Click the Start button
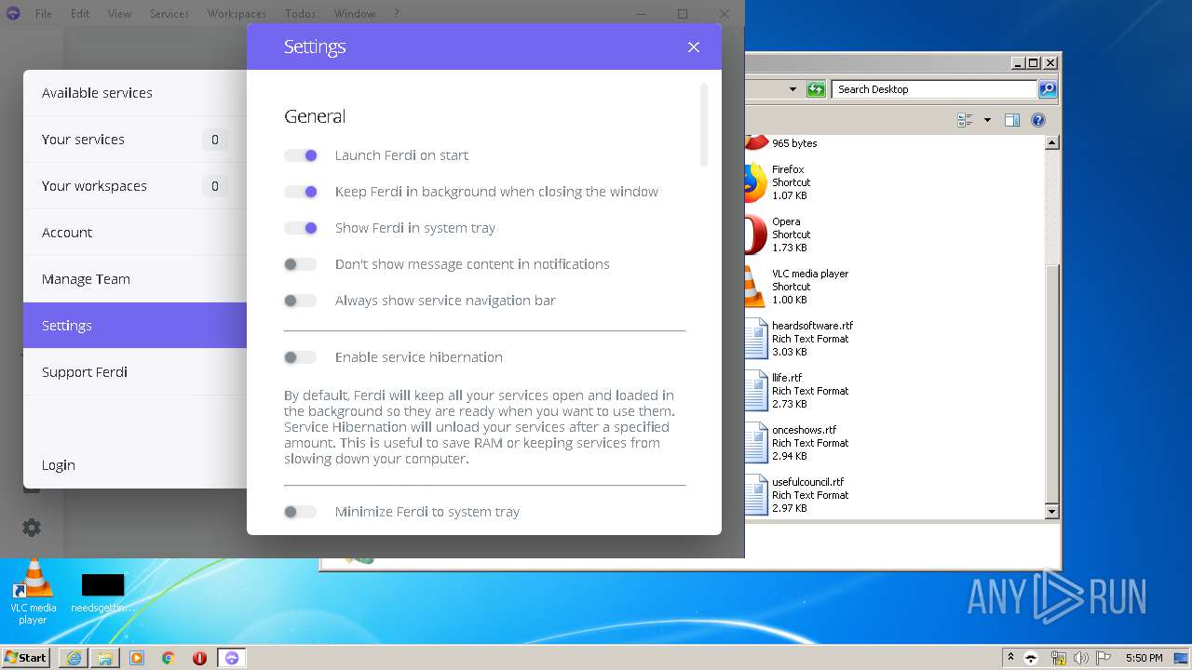This screenshot has height=670, width=1192. tap(26, 658)
